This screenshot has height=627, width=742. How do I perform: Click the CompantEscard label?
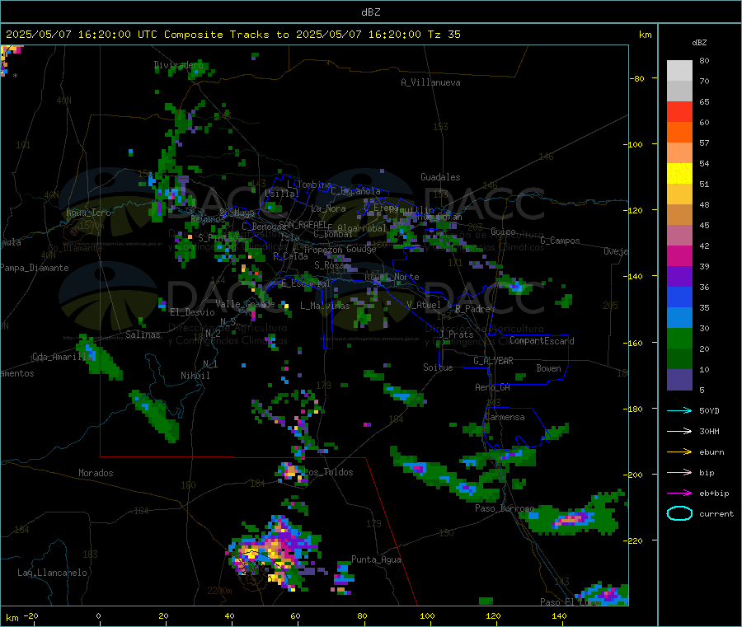(x=542, y=340)
